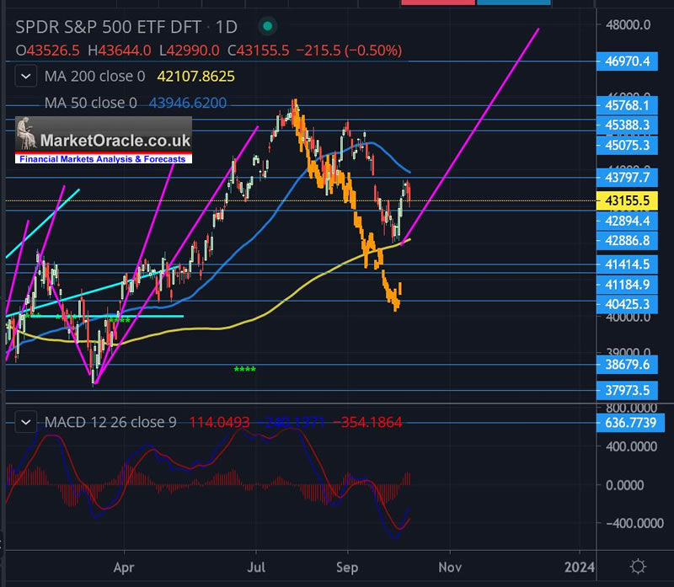Click the blue button at top edge
Image resolution: width=674 pixels, height=587 pixels.
click(514, 3)
